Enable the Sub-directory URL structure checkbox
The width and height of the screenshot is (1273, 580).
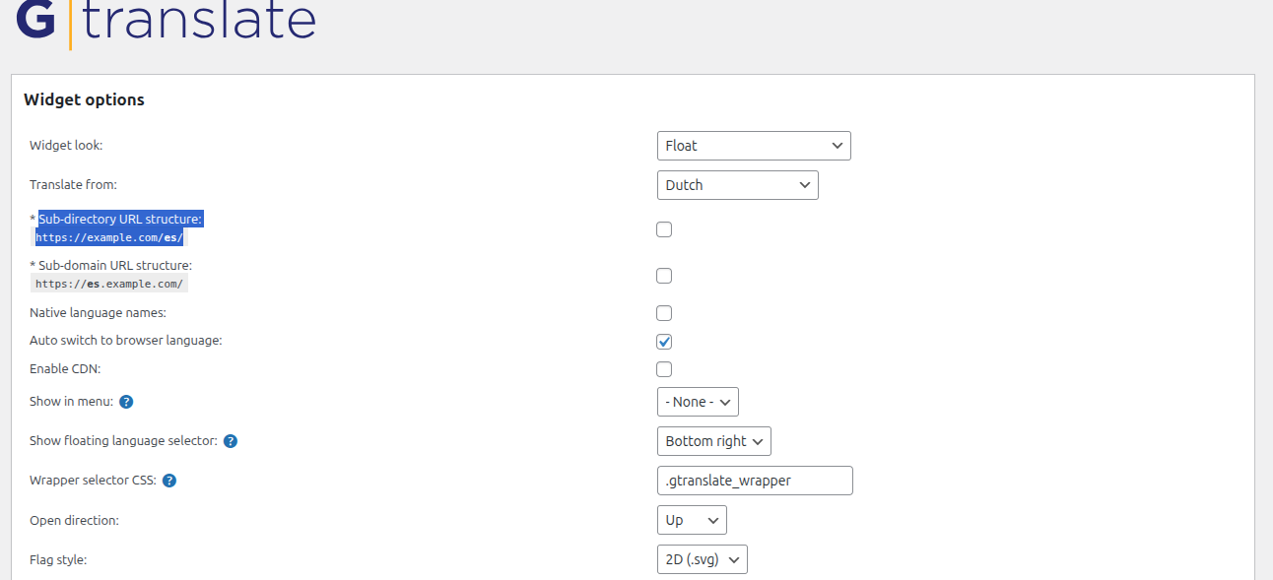tap(663, 228)
